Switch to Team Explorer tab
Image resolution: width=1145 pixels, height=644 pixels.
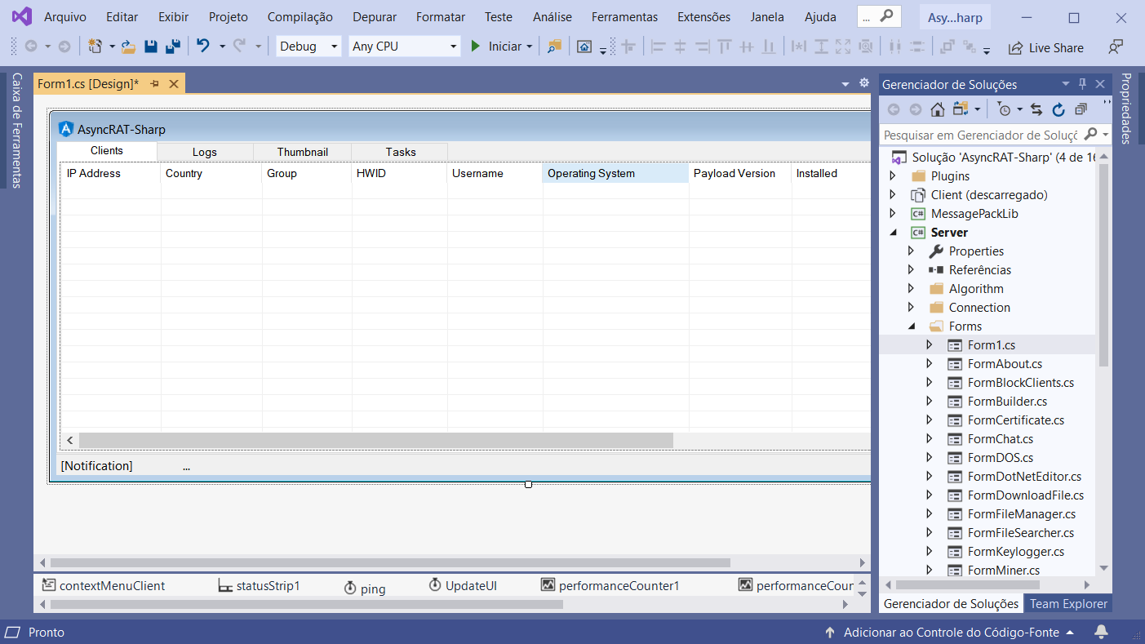click(x=1068, y=604)
